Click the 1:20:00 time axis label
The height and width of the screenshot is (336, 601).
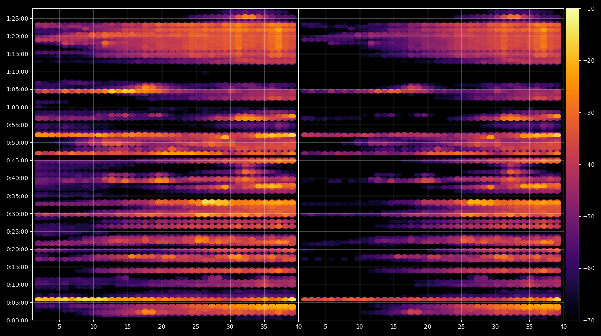pos(17,36)
